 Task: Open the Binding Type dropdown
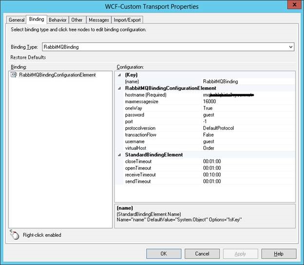[x=291, y=47]
